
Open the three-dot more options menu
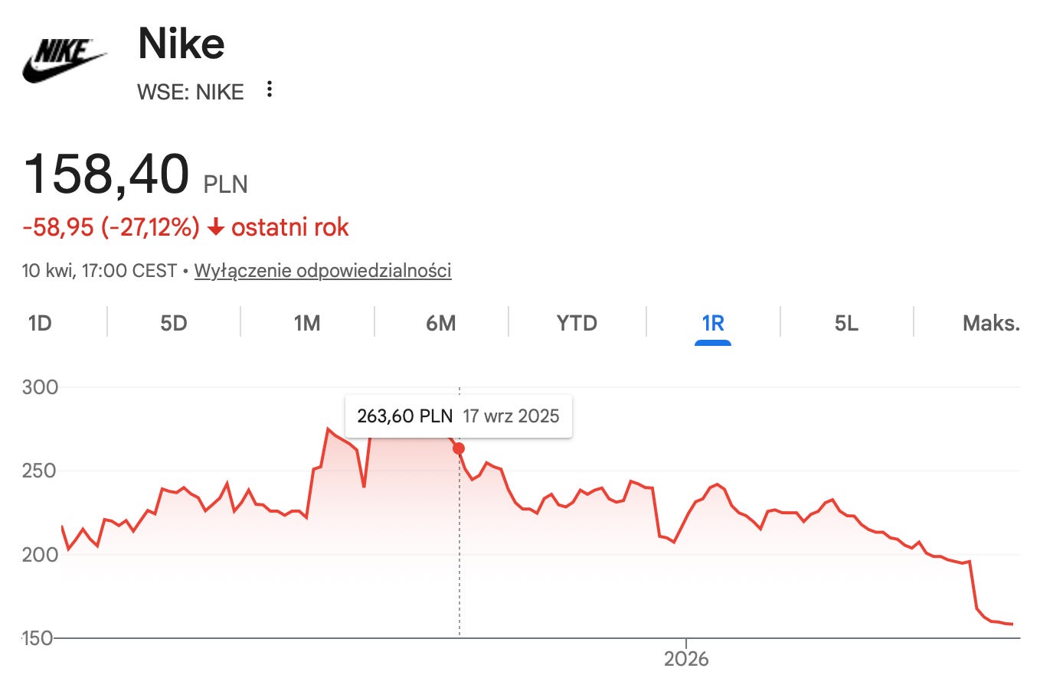click(269, 90)
